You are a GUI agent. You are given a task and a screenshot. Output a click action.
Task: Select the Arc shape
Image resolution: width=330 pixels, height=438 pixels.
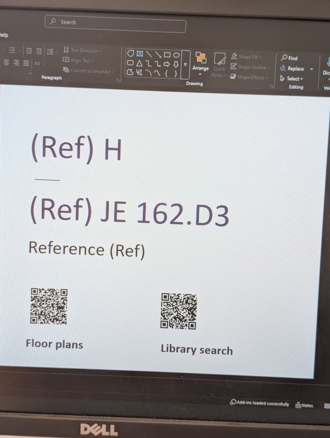pyautogui.click(x=149, y=73)
